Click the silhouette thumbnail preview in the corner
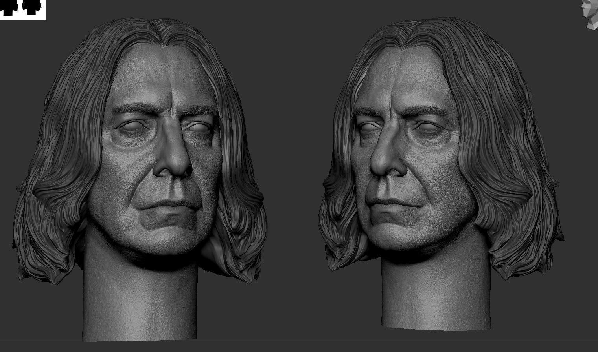This screenshot has height=352, width=598. (x=23, y=10)
